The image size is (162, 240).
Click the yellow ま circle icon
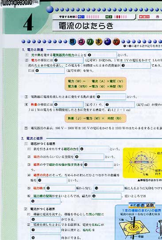(99, 41)
